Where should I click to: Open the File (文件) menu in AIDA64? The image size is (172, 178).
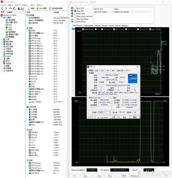coord(3,5)
